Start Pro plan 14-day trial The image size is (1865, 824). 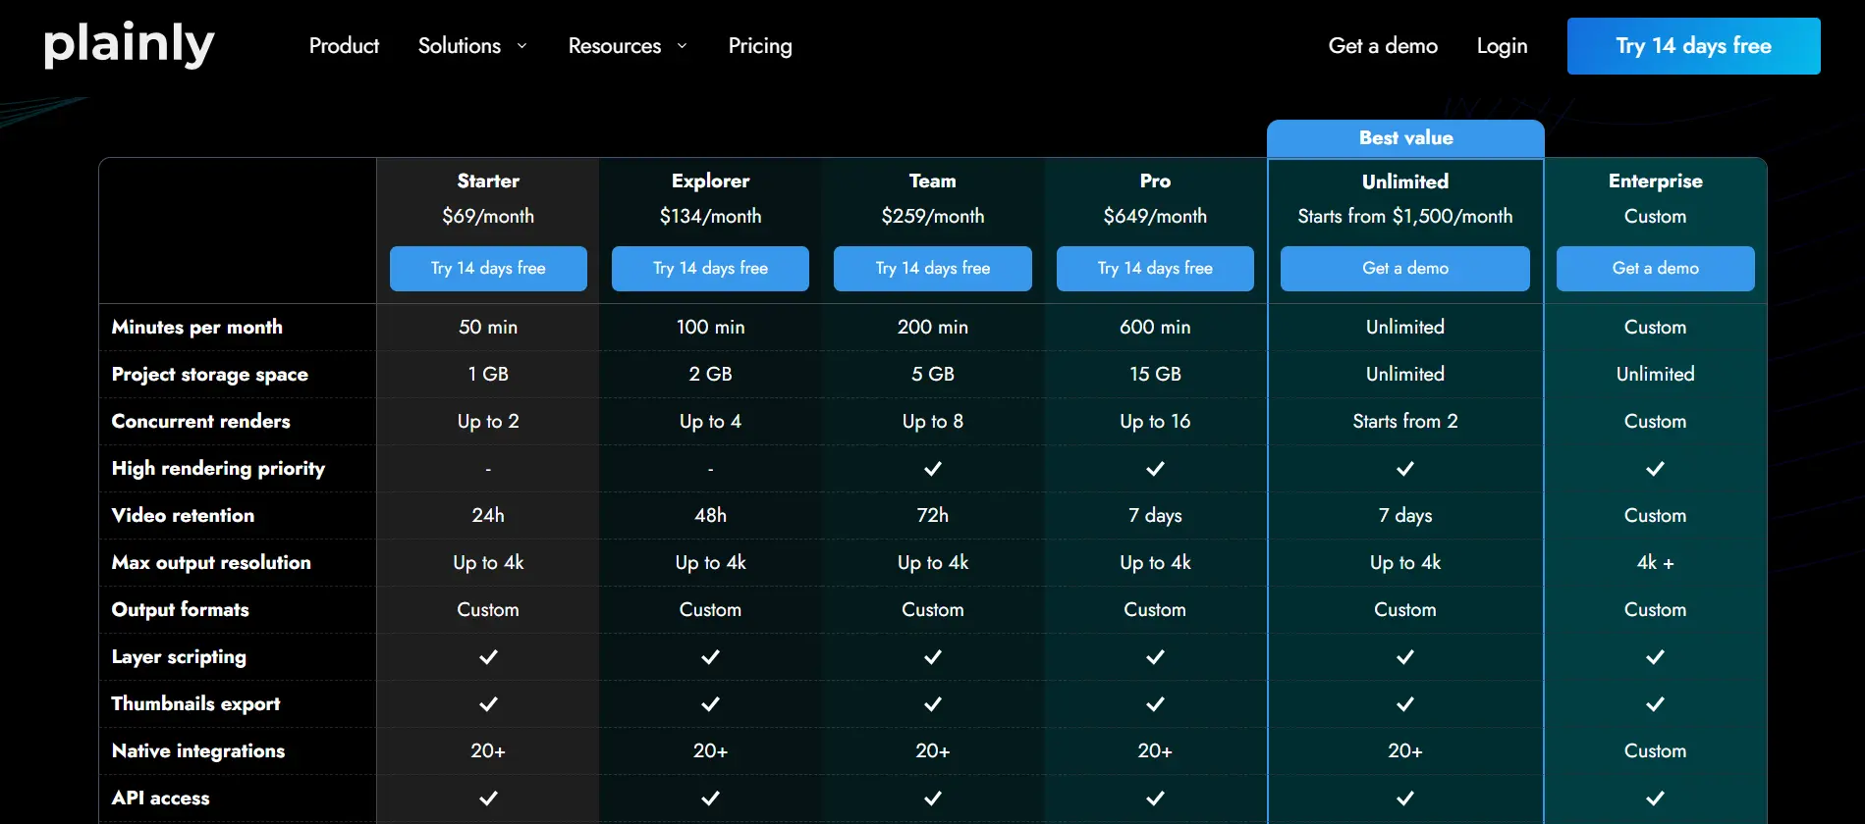pos(1155,268)
